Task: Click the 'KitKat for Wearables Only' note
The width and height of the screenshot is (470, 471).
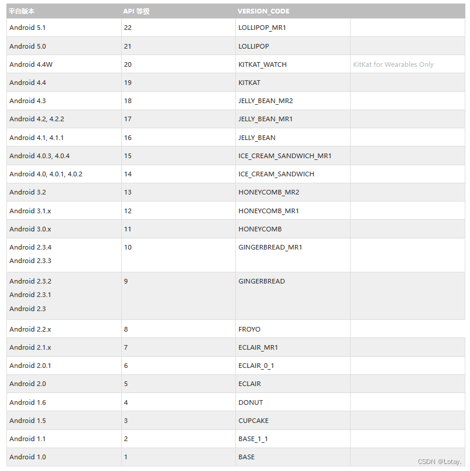Action: click(x=393, y=64)
